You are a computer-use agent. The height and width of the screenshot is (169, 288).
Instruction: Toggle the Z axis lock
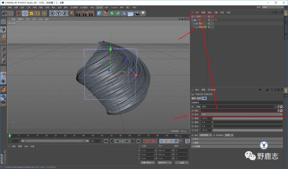point(65,13)
